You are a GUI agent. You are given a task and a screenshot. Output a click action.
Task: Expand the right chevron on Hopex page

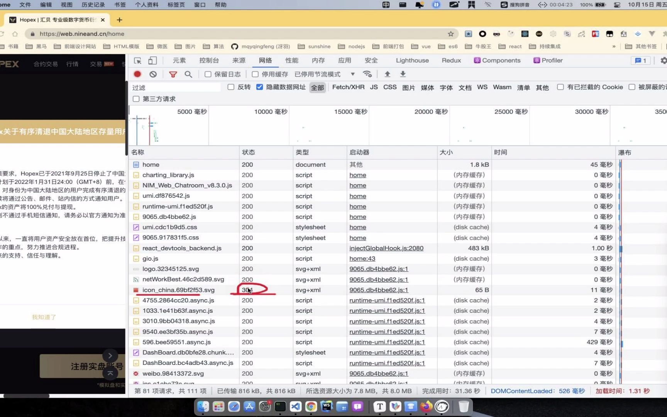coord(110,356)
